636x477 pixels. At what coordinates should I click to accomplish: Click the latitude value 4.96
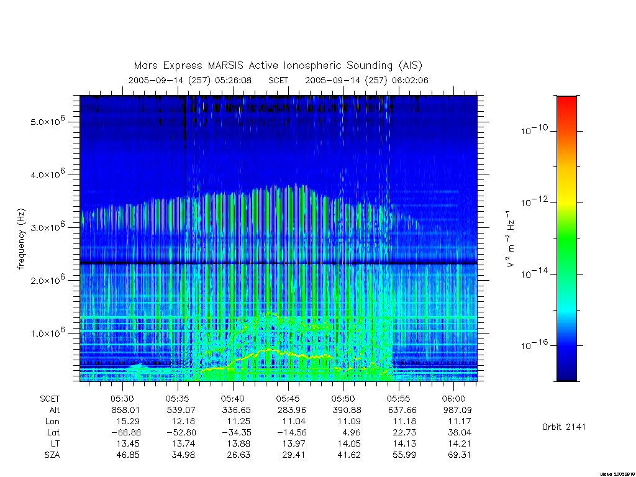click(x=352, y=432)
